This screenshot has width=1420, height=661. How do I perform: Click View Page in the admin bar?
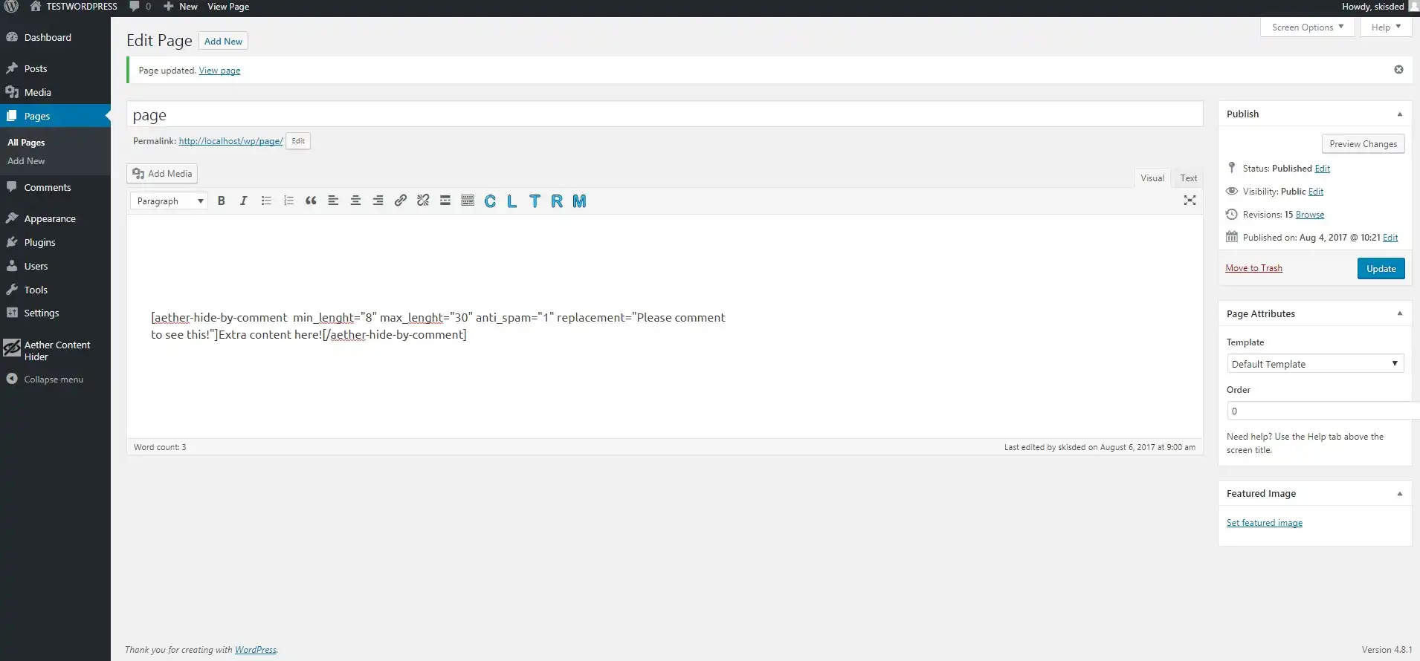(x=228, y=6)
